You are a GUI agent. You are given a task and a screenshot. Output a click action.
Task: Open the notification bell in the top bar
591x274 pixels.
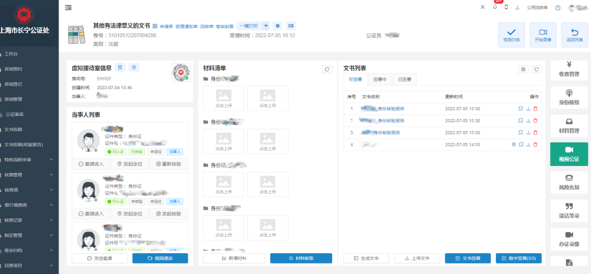coord(495,8)
